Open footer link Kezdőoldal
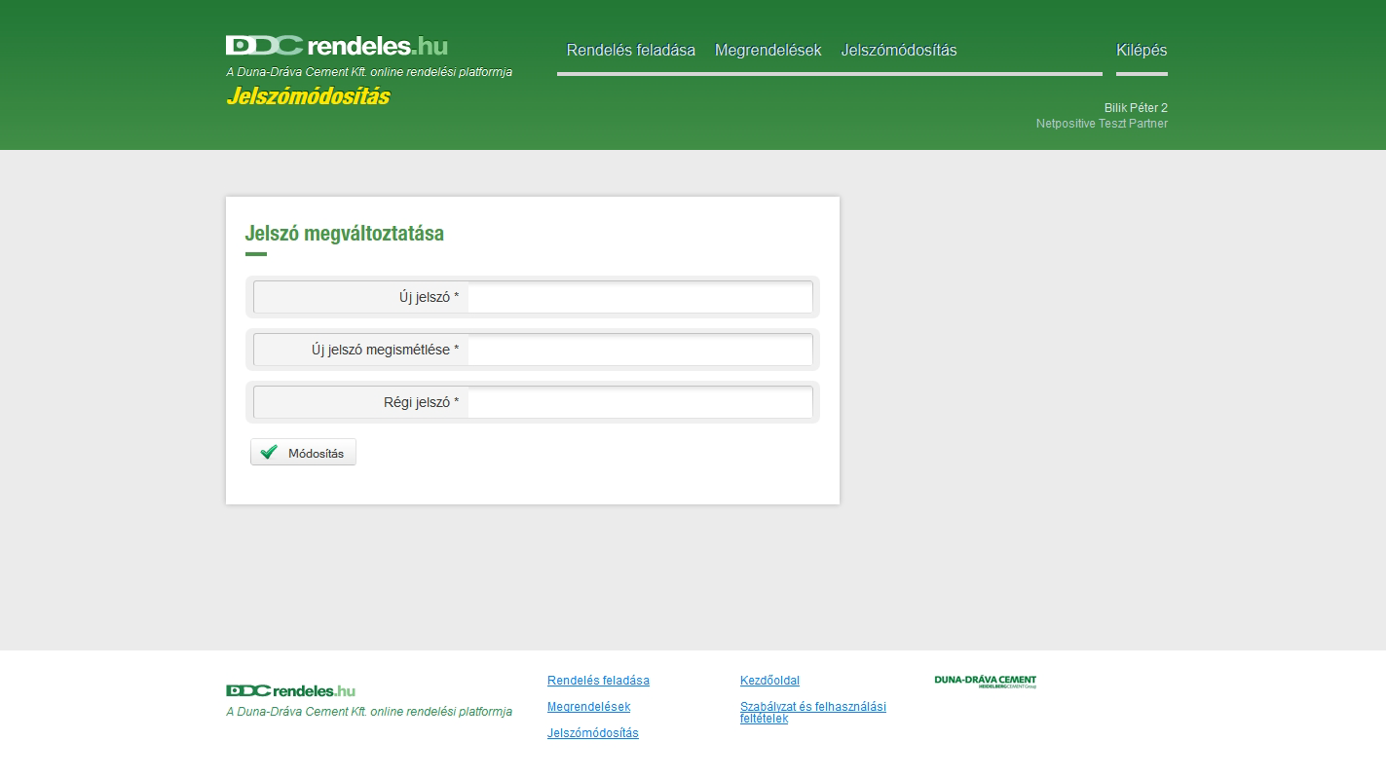 pos(769,681)
